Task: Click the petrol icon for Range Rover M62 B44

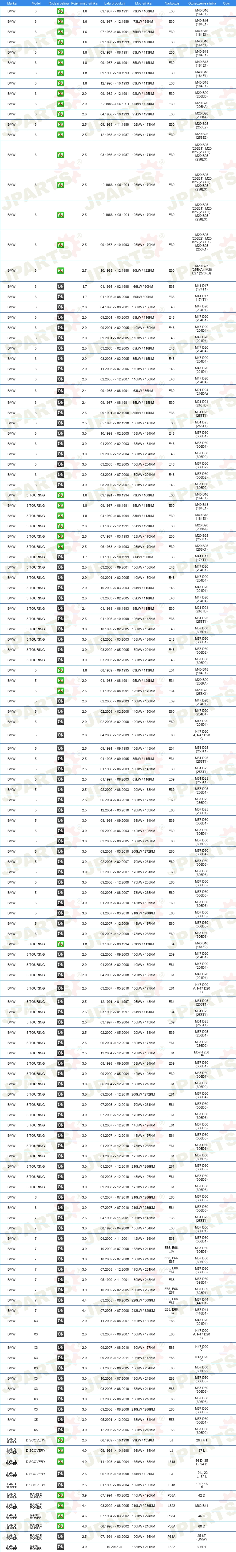Action: (x=61, y=1506)
